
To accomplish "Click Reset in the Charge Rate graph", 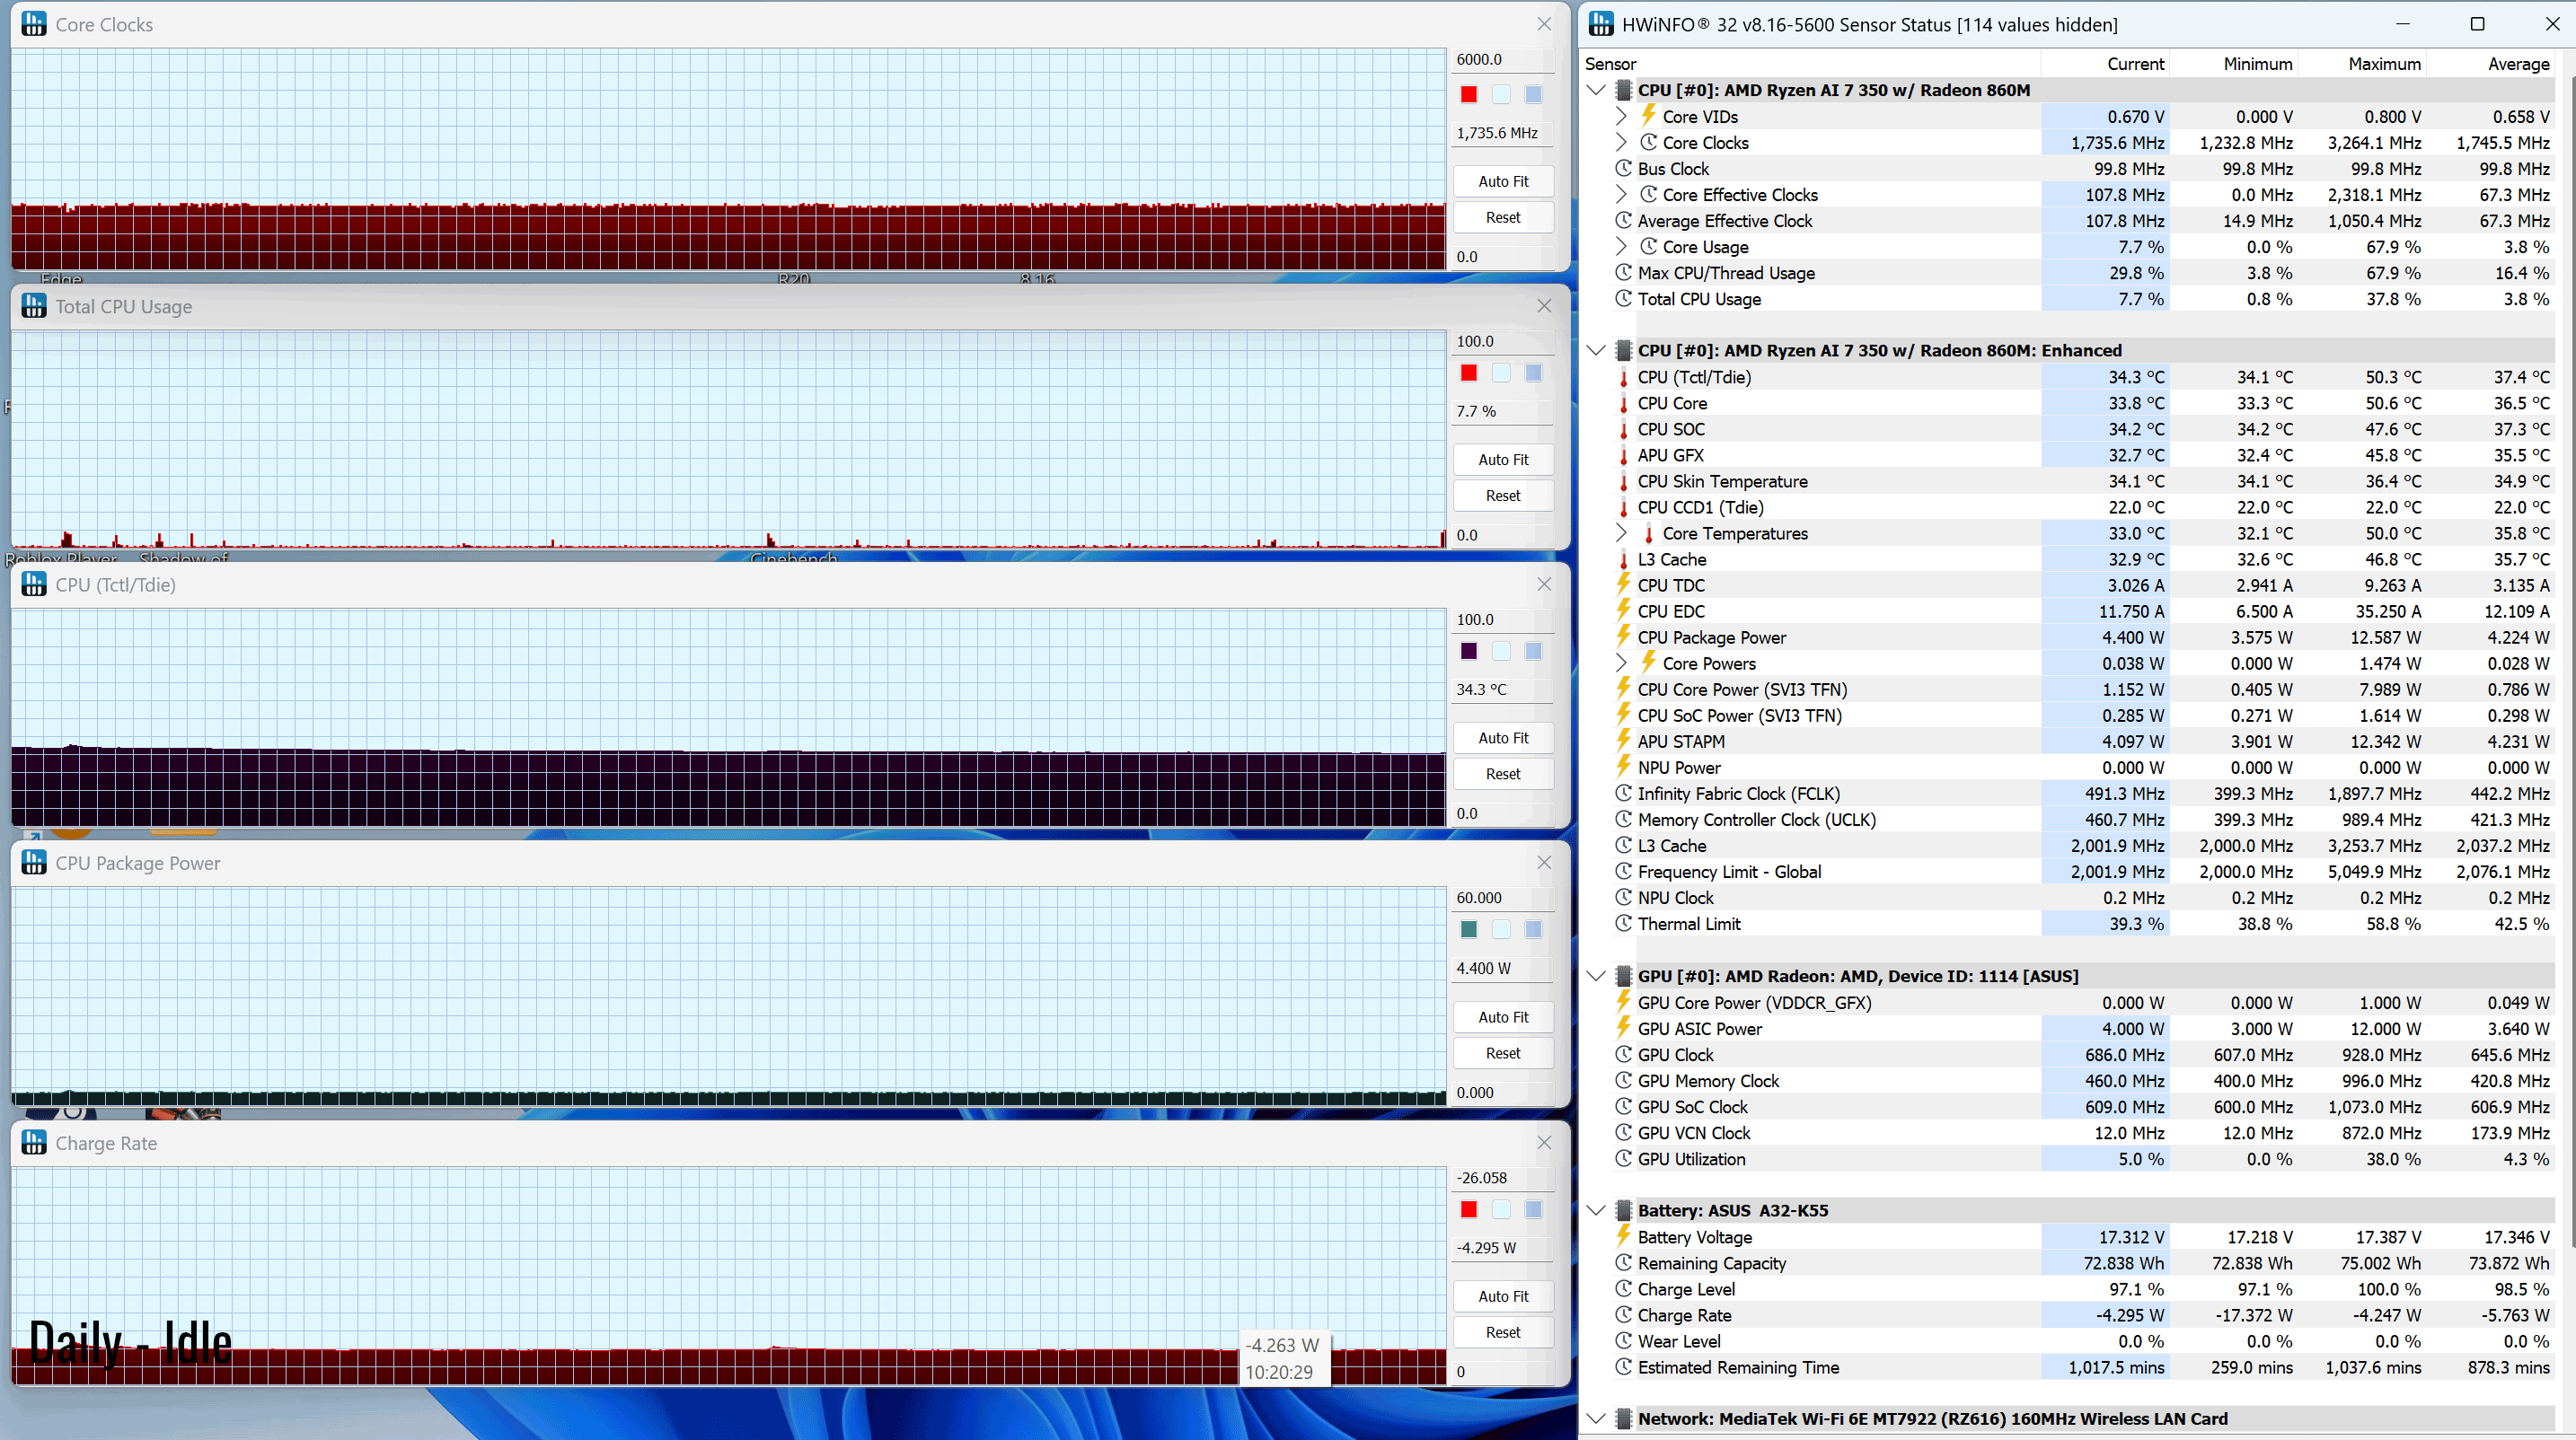I will pos(1503,1332).
